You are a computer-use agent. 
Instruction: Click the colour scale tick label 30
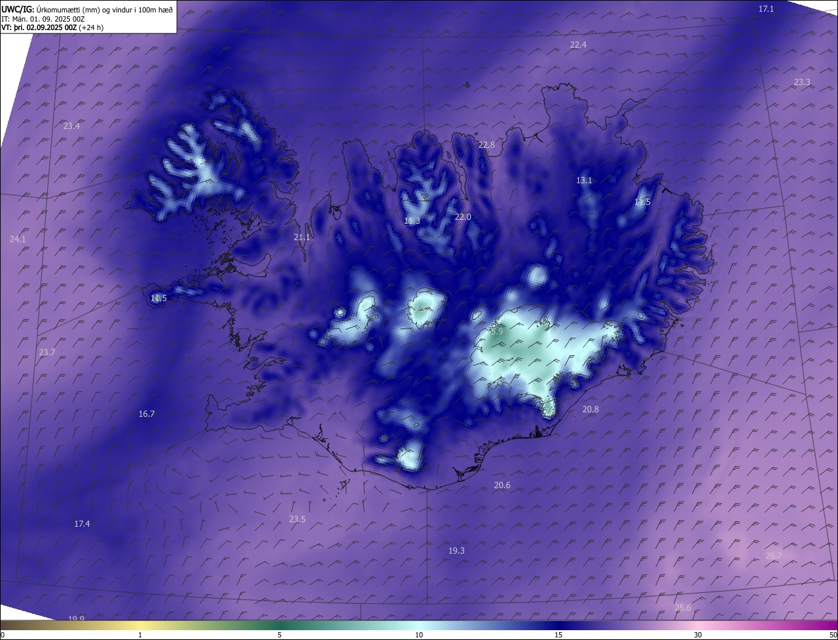(x=698, y=635)
